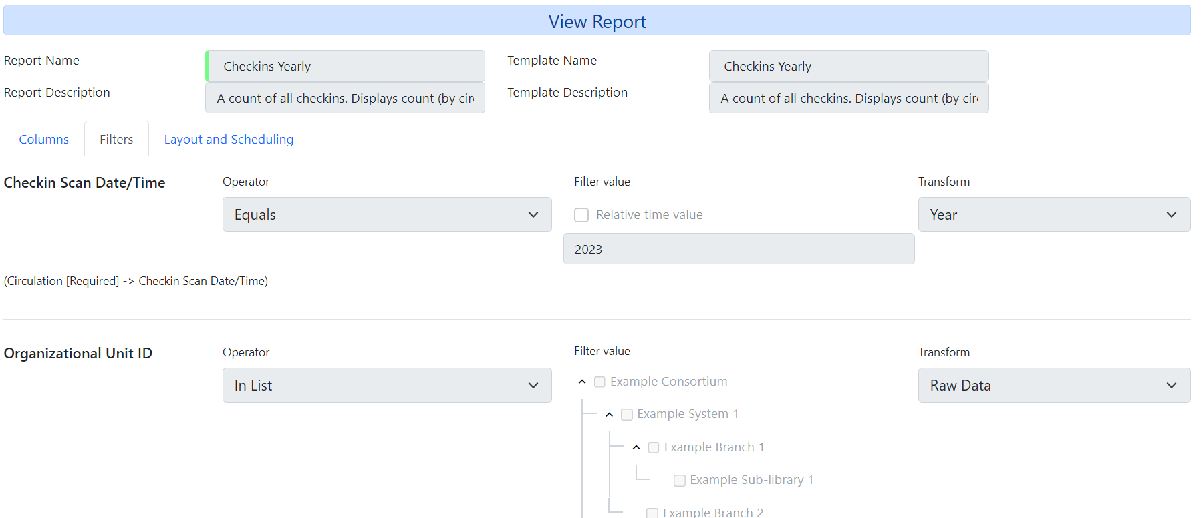Viewport: 1201px width, 518px height.
Task: Open the Layout and Scheduling tab
Action: pyautogui.click(x=229, y=139)
